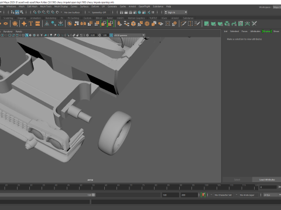Toggle the highlighted select-by-component mode button

coord(17,12)
